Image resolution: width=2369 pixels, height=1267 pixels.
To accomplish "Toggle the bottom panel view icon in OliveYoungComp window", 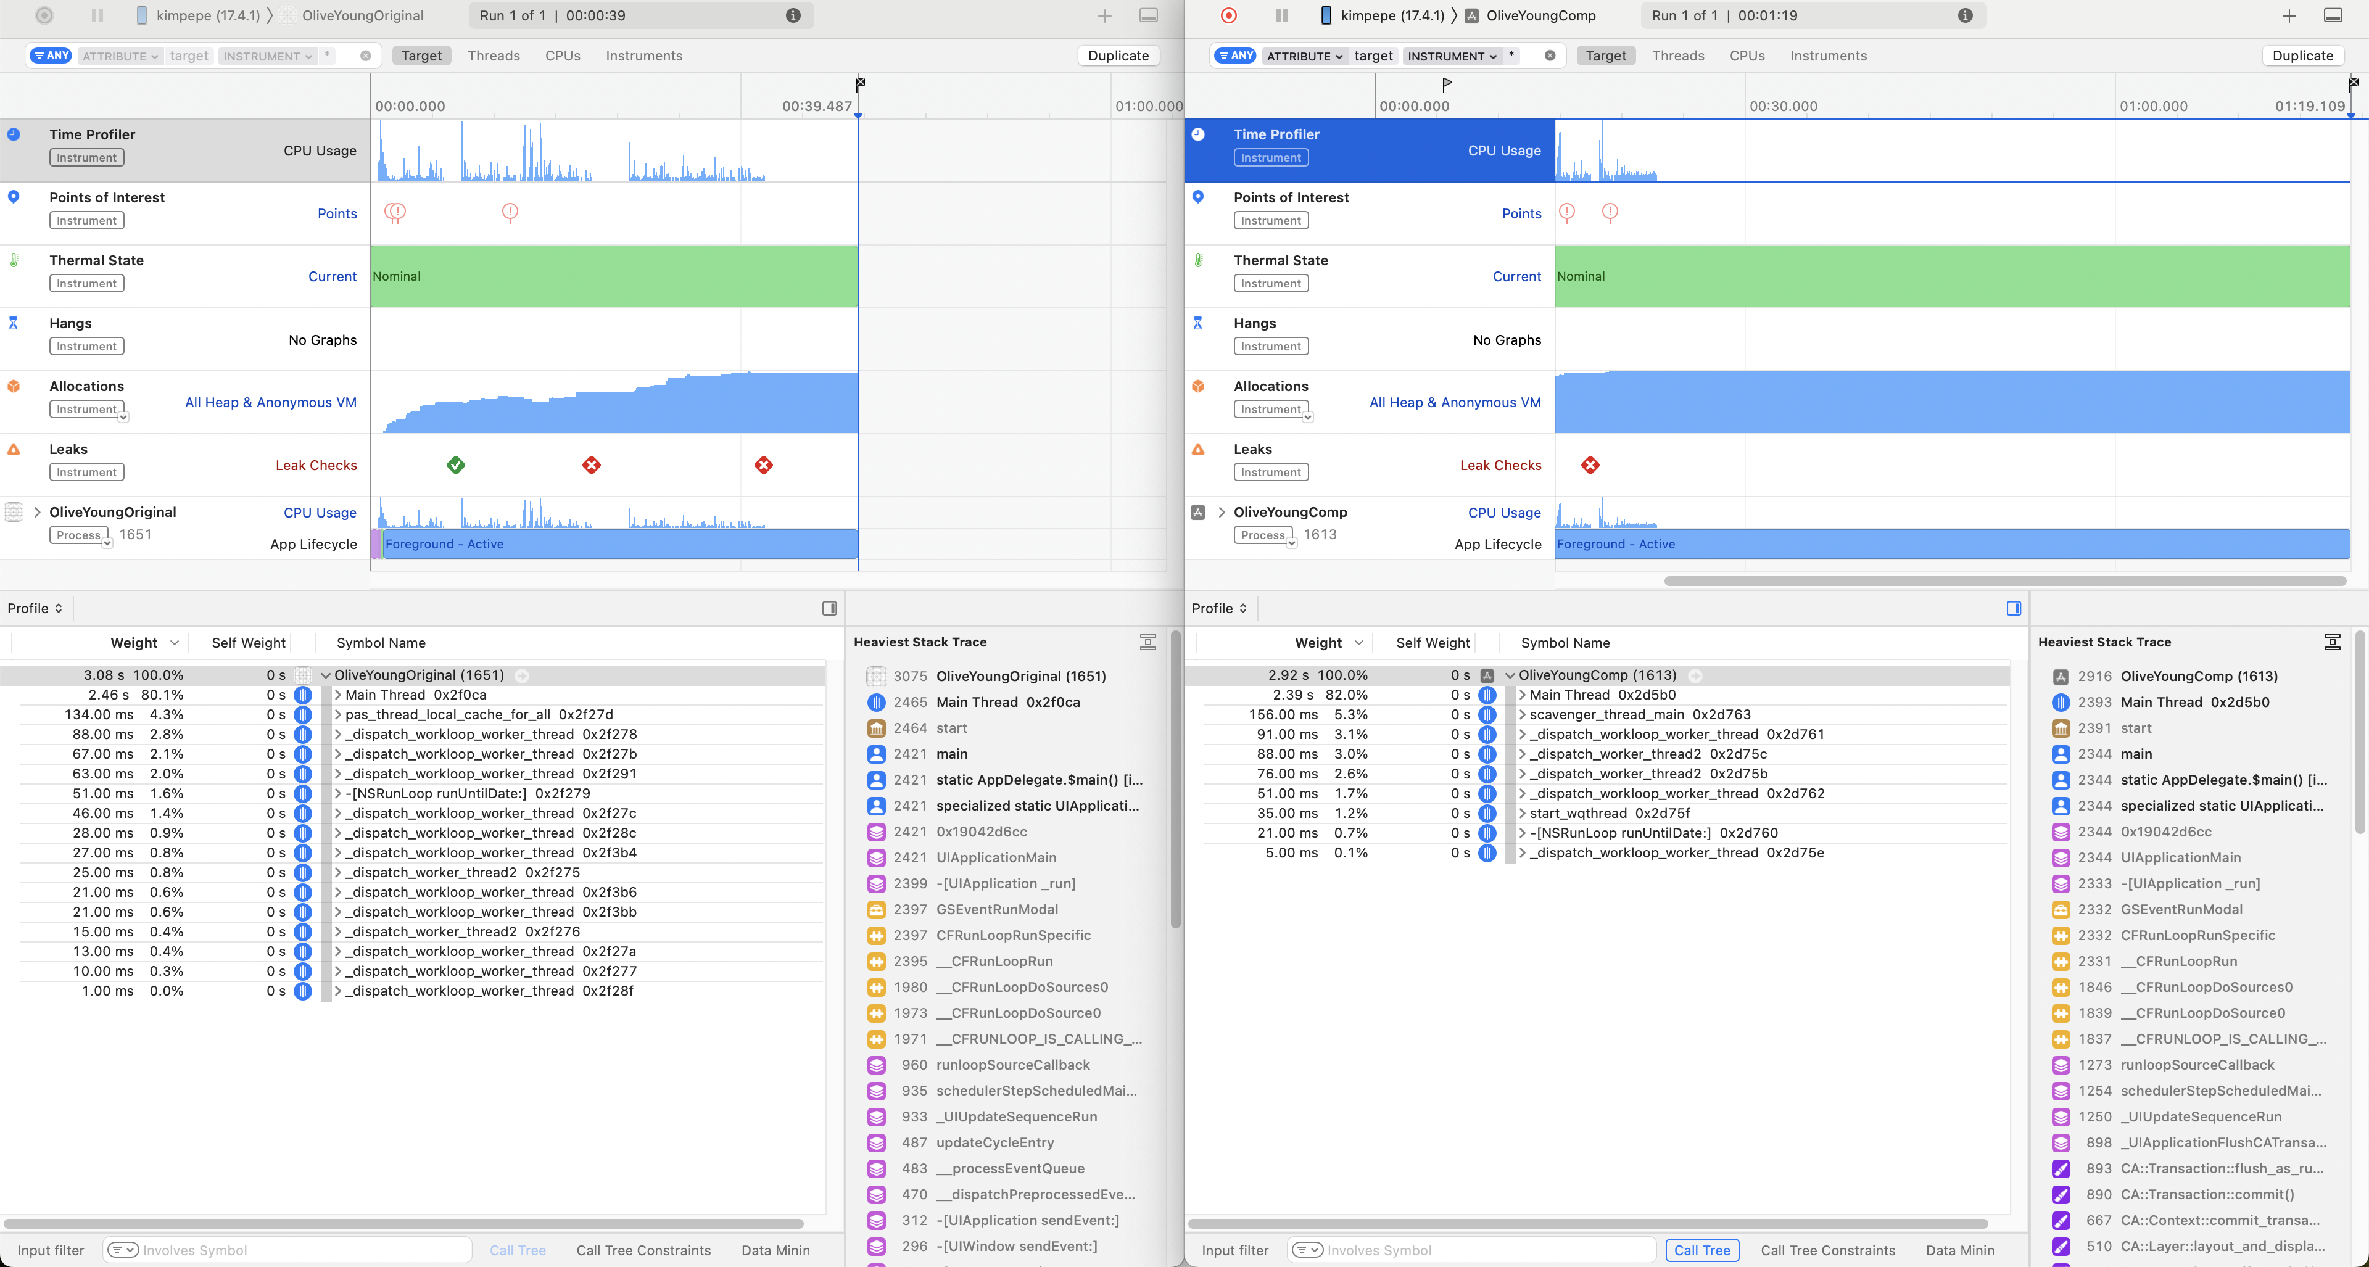I will point(2333,15).
